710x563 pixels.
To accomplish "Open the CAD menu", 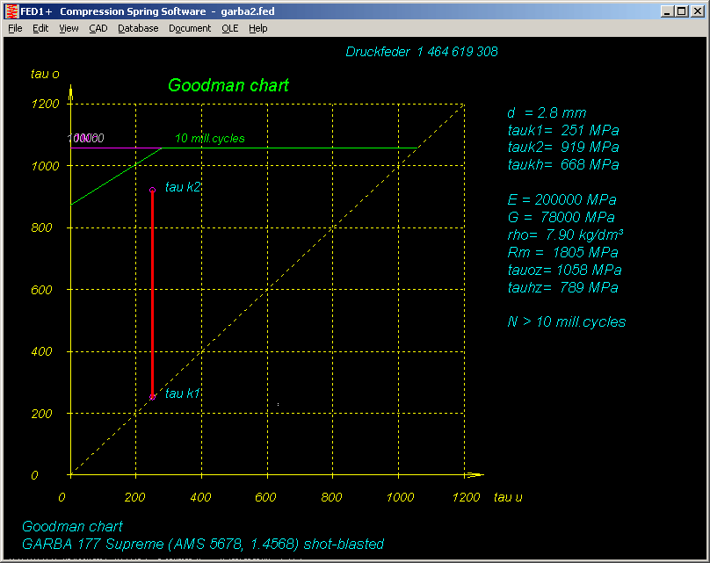I will point(98,28).
